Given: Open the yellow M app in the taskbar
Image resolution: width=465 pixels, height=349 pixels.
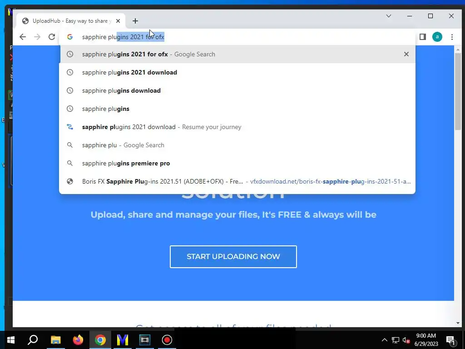Looking at the screenshot, I should tap(123, 340).
